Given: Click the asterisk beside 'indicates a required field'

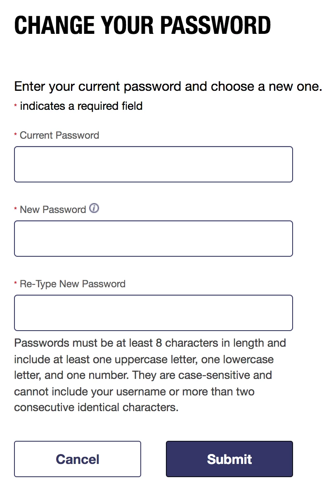Looking at the screenshot, I should [15, 106].
